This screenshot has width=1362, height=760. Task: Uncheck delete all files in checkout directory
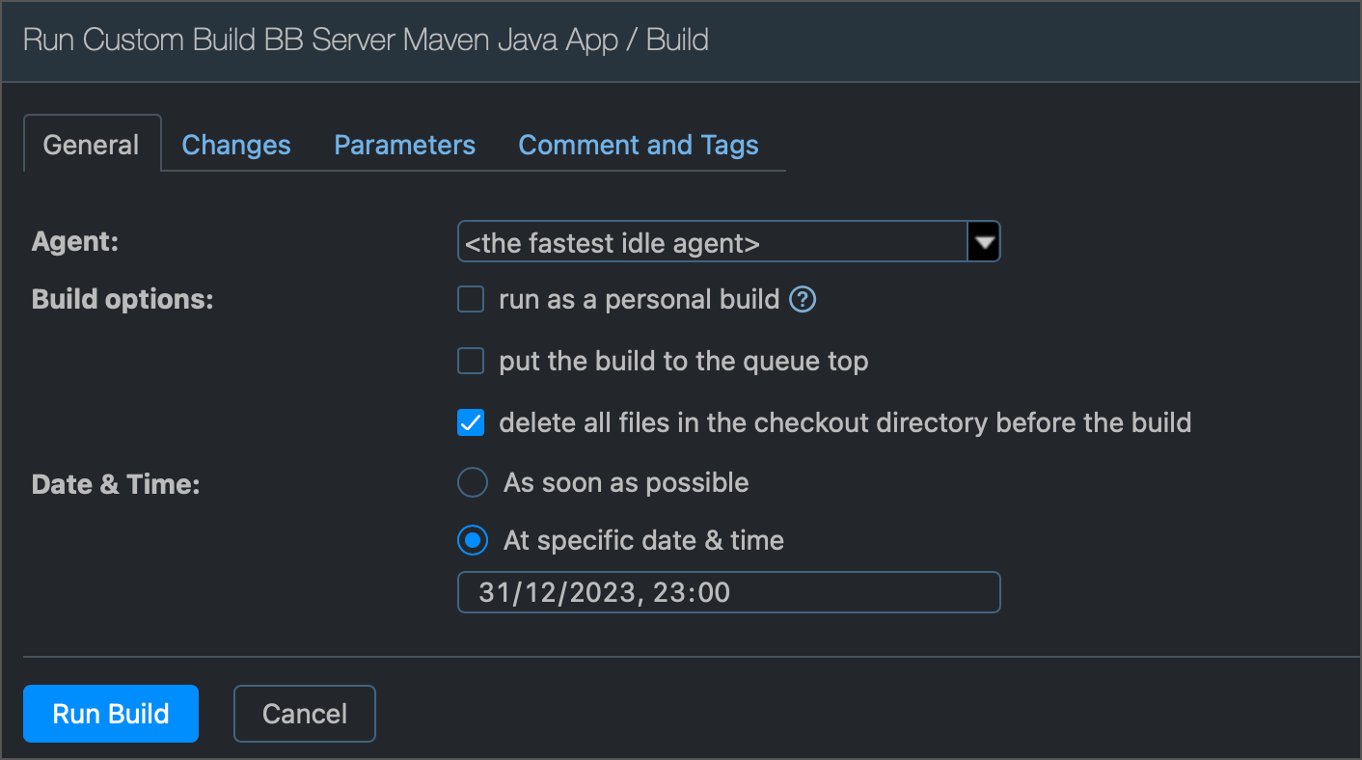(x=470, y=422)
